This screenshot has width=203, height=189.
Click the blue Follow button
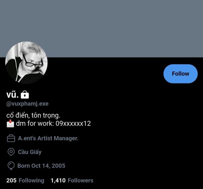point(180,74)
